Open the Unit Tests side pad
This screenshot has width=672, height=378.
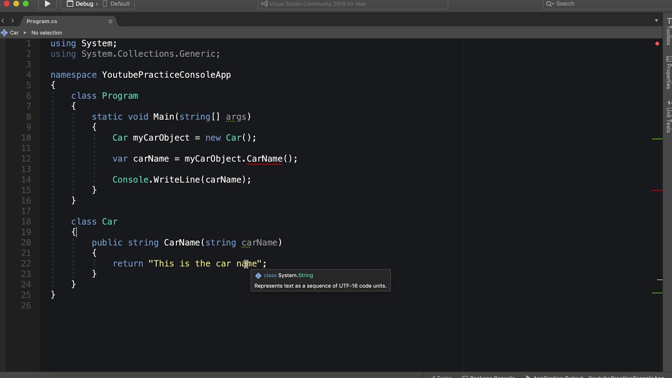pyautogui.click(x=668, y=117)
